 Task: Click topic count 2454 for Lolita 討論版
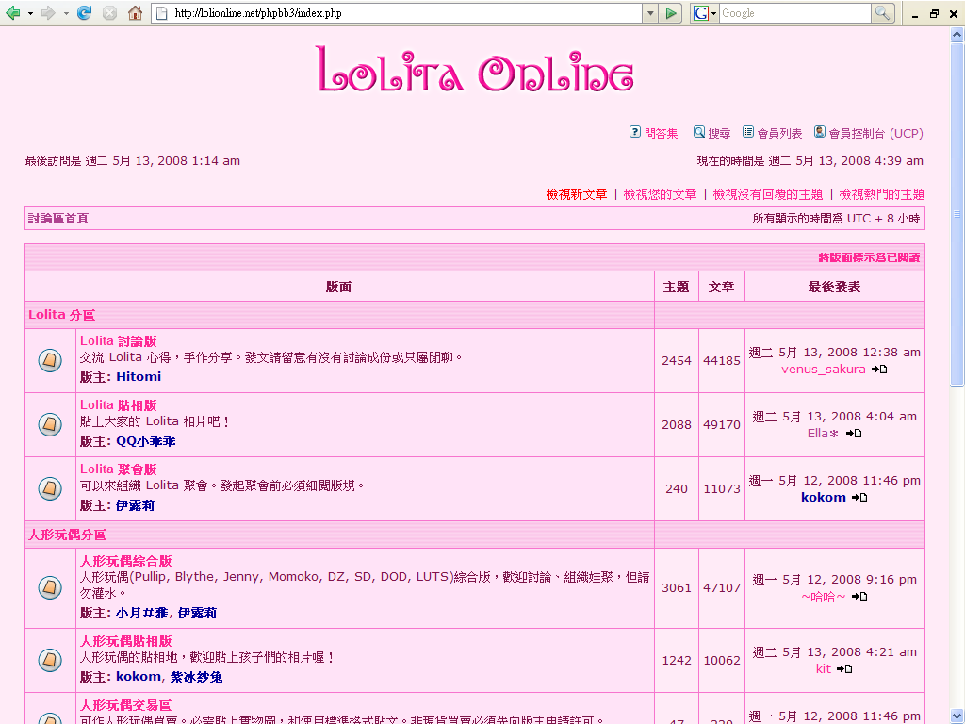point(677,361)
